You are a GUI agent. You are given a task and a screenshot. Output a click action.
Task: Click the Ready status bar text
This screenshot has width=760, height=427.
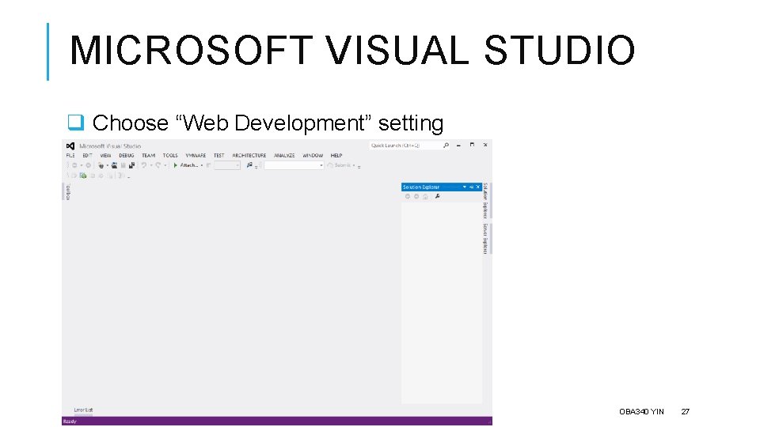[70, 421]
